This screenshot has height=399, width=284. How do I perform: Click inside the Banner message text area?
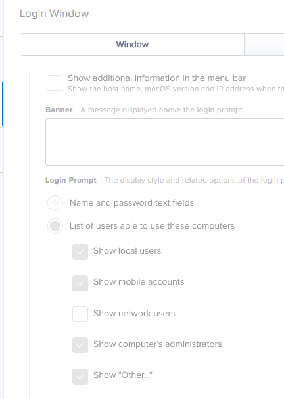click(x=164, y=142)
